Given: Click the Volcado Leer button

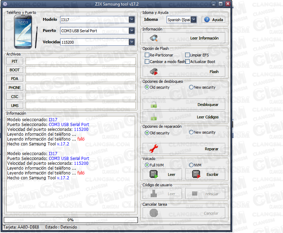Looking at the screenshot, I should [x=162, y=174].
